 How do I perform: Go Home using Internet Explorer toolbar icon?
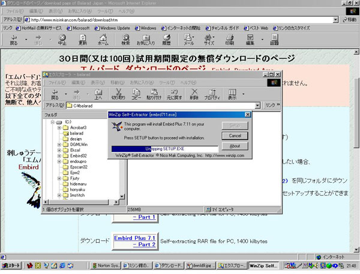coord(103,40)
